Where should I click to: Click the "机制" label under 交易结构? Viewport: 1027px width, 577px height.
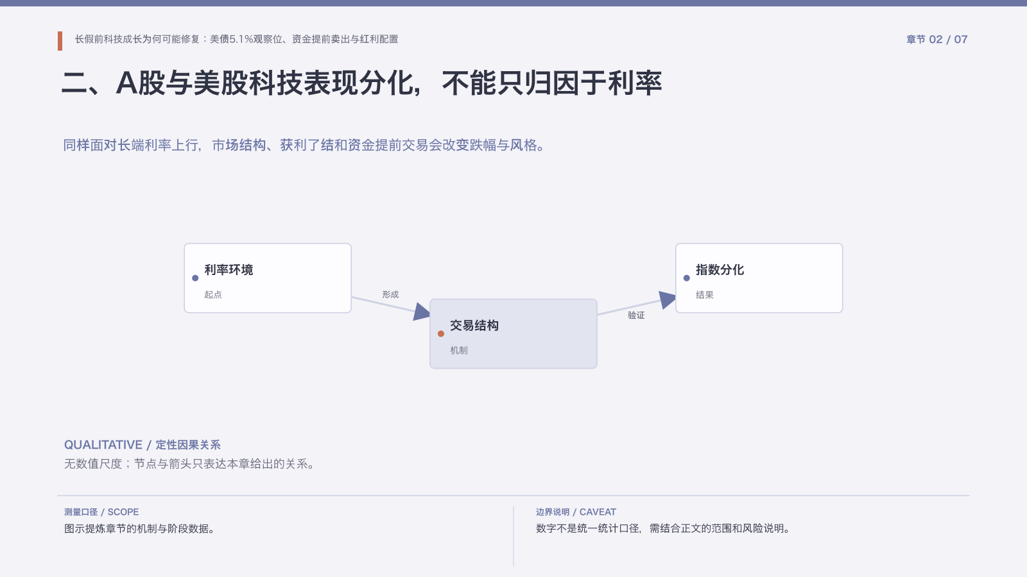(x=459, y=351)
